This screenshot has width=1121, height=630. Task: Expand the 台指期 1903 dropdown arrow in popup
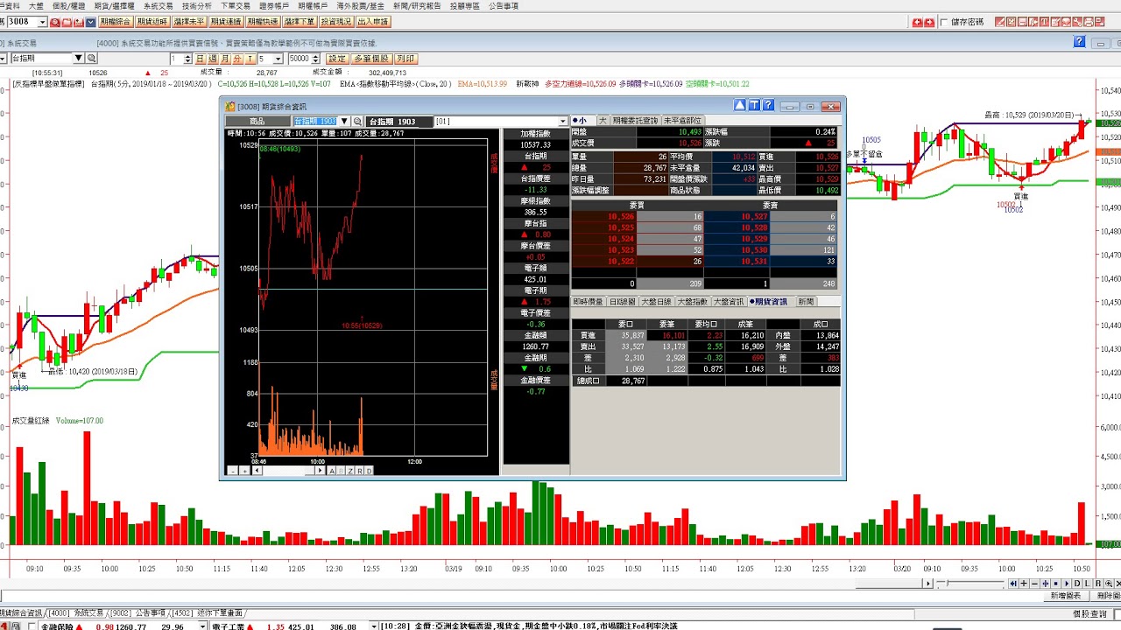(344, 122)
